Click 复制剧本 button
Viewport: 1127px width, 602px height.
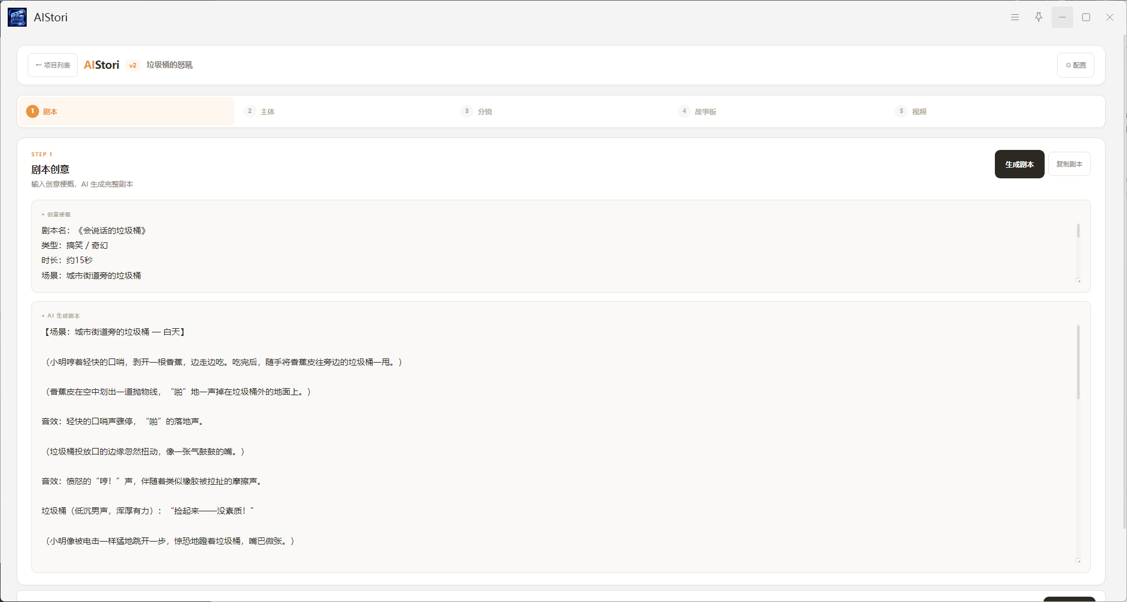pos(1069,164)
